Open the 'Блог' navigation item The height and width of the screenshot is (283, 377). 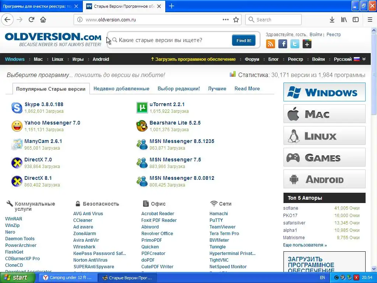point(274,59)
